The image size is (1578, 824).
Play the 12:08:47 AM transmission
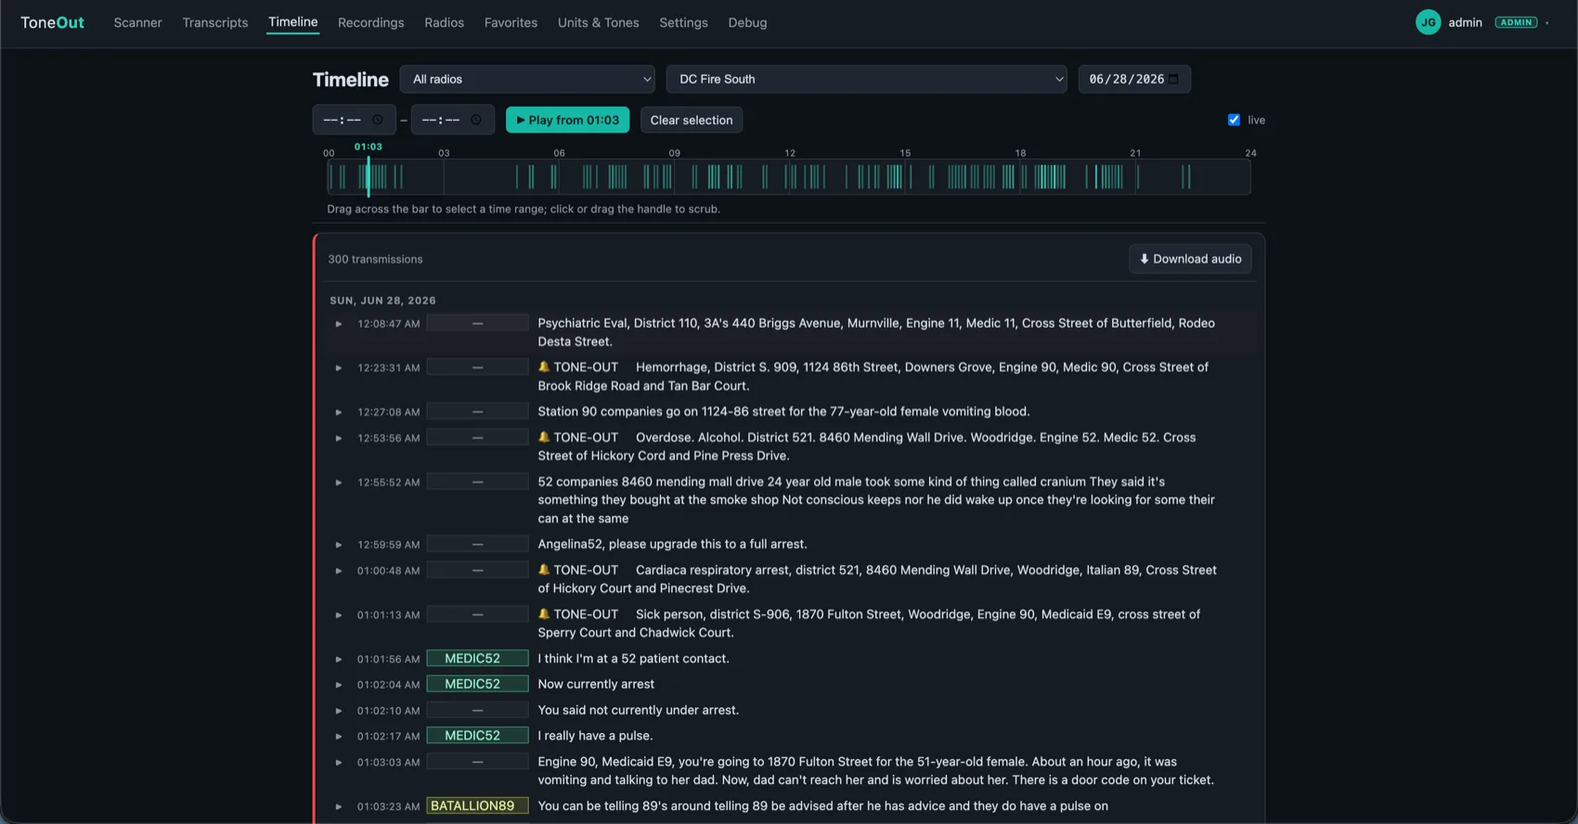[338, 324]
